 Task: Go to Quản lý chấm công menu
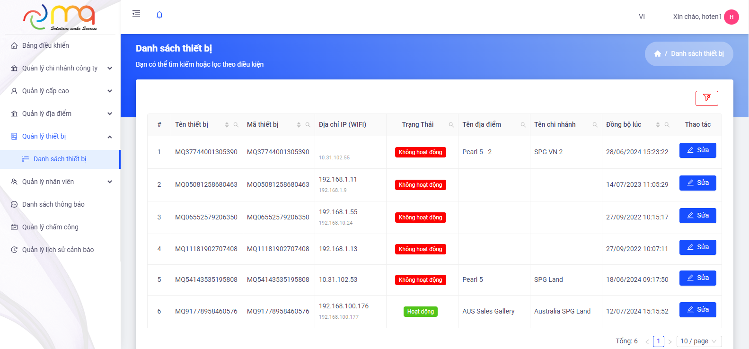(50, 227)
